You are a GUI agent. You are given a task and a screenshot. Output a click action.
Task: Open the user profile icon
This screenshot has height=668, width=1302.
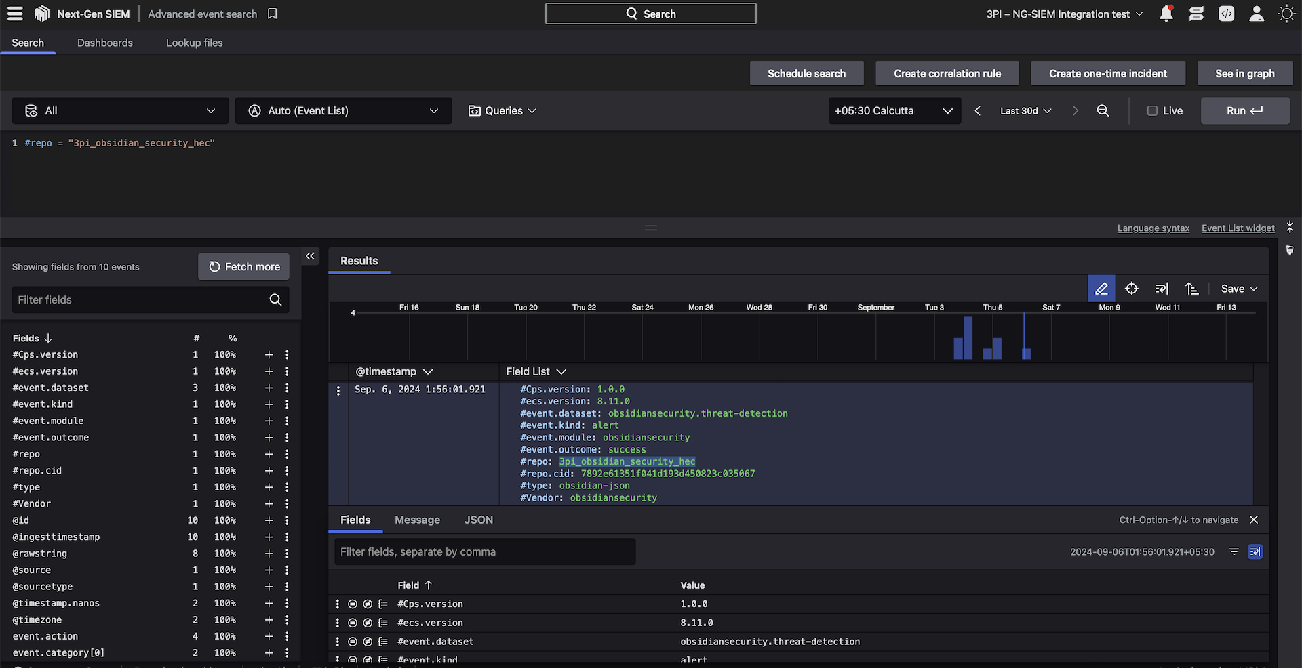click(1257, 14)
